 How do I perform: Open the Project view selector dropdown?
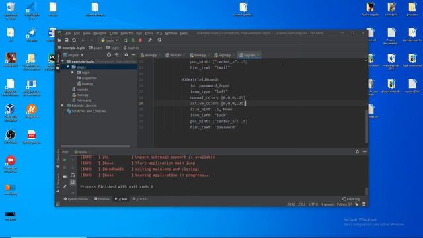(x=73, y=55)
